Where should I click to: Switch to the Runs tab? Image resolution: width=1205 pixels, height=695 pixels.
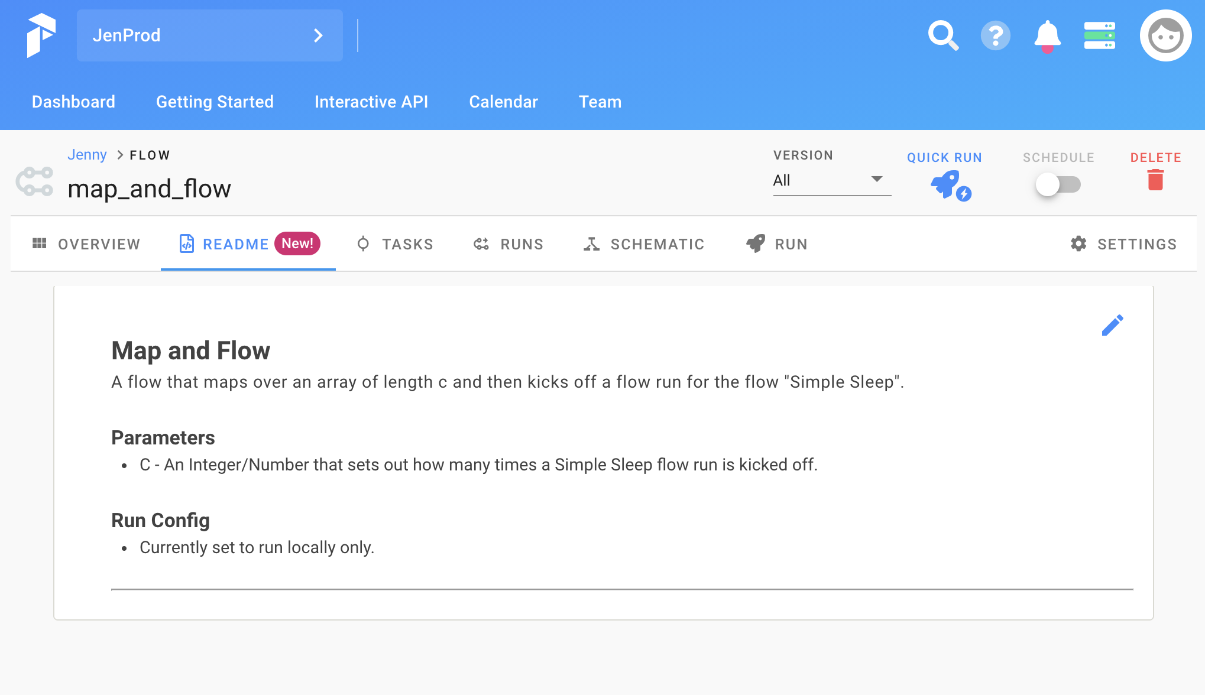coord(508,244)
